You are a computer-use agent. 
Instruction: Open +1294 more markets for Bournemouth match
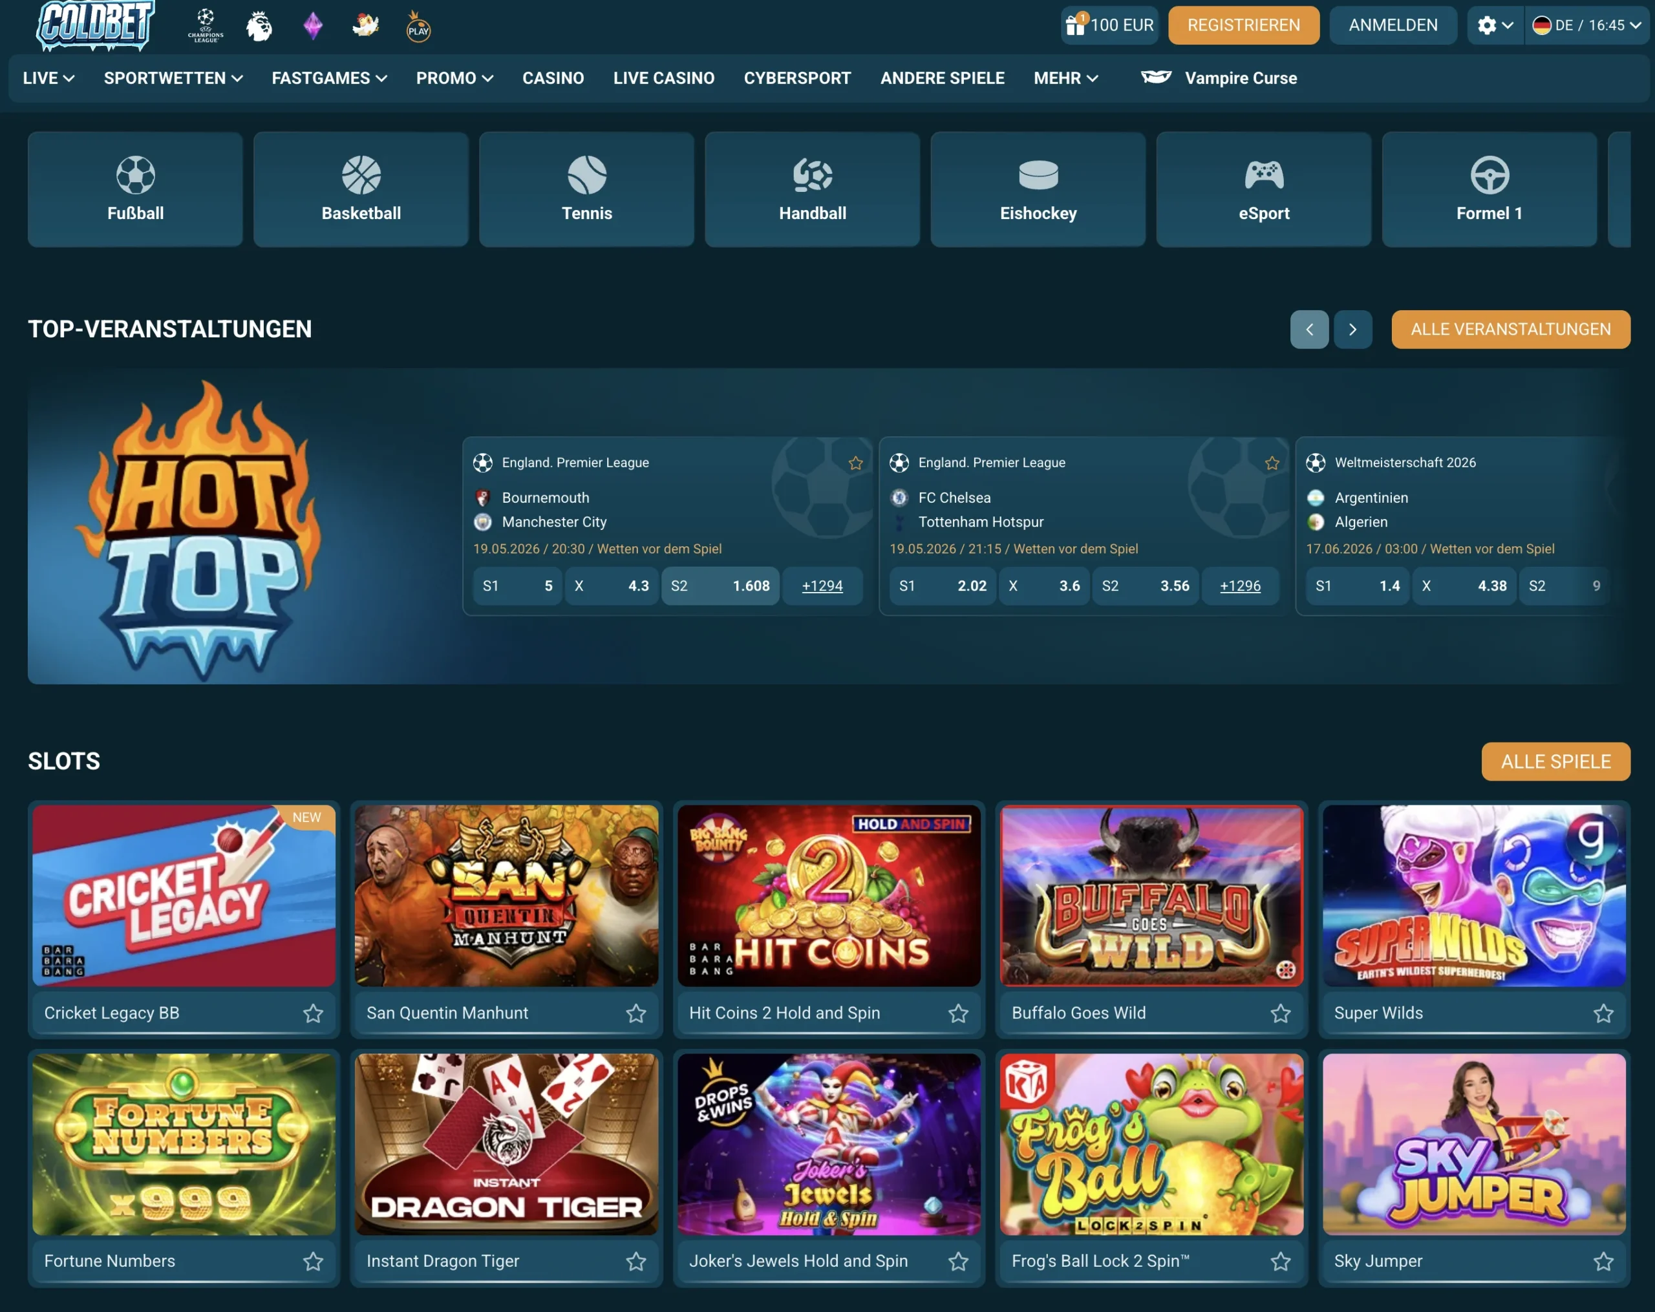[x=822, y=586]
